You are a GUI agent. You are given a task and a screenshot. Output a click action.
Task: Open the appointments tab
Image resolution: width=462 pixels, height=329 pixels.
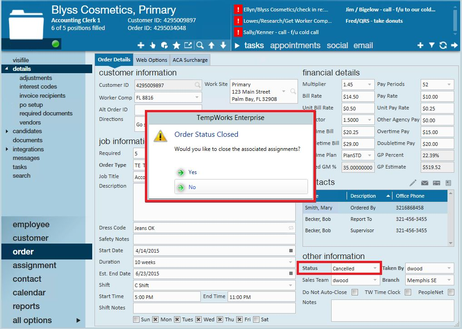click(295, 45)
